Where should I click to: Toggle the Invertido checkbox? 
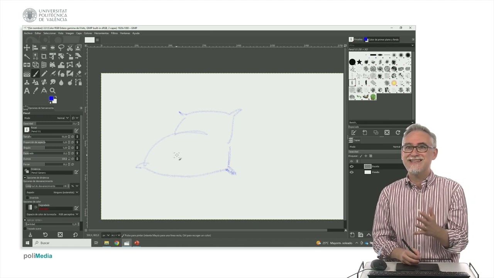click(x=27, y=198)
